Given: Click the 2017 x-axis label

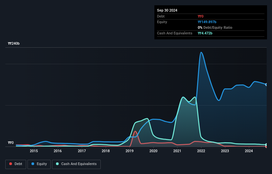Looking at the screenshot, I should 82,151.
